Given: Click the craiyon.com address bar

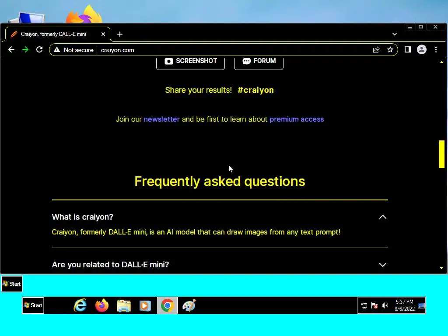Looking at the screenshot, I should pyautogui.click(x=223, y=50).
